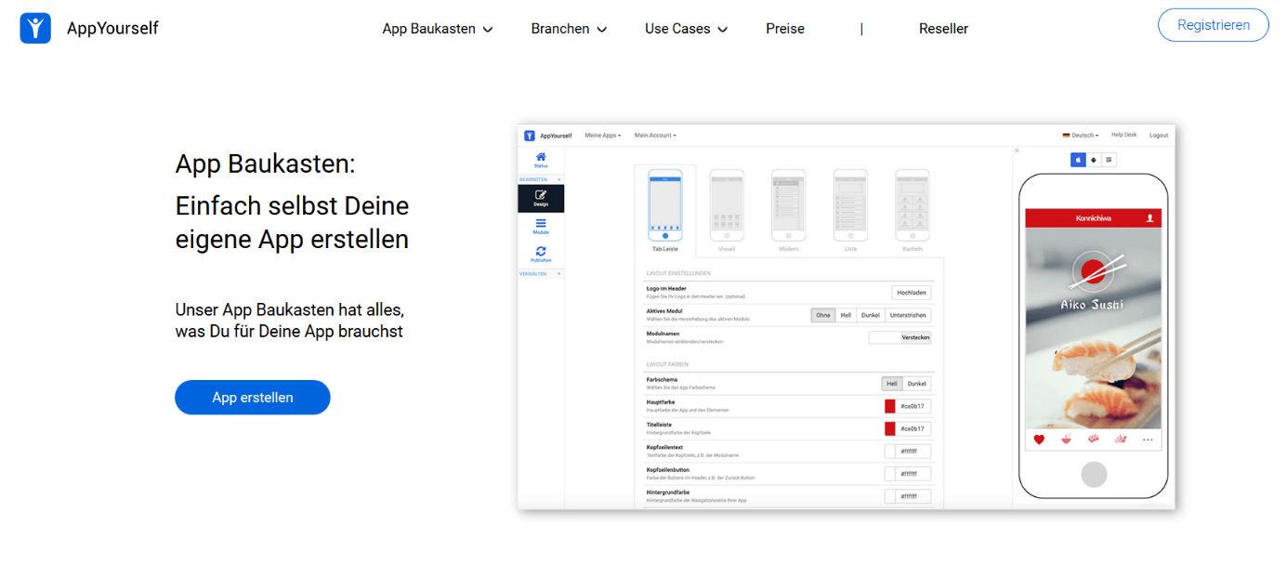Click the Hauptfarbe hex value field
The image size is (1287, 577).
913,406
